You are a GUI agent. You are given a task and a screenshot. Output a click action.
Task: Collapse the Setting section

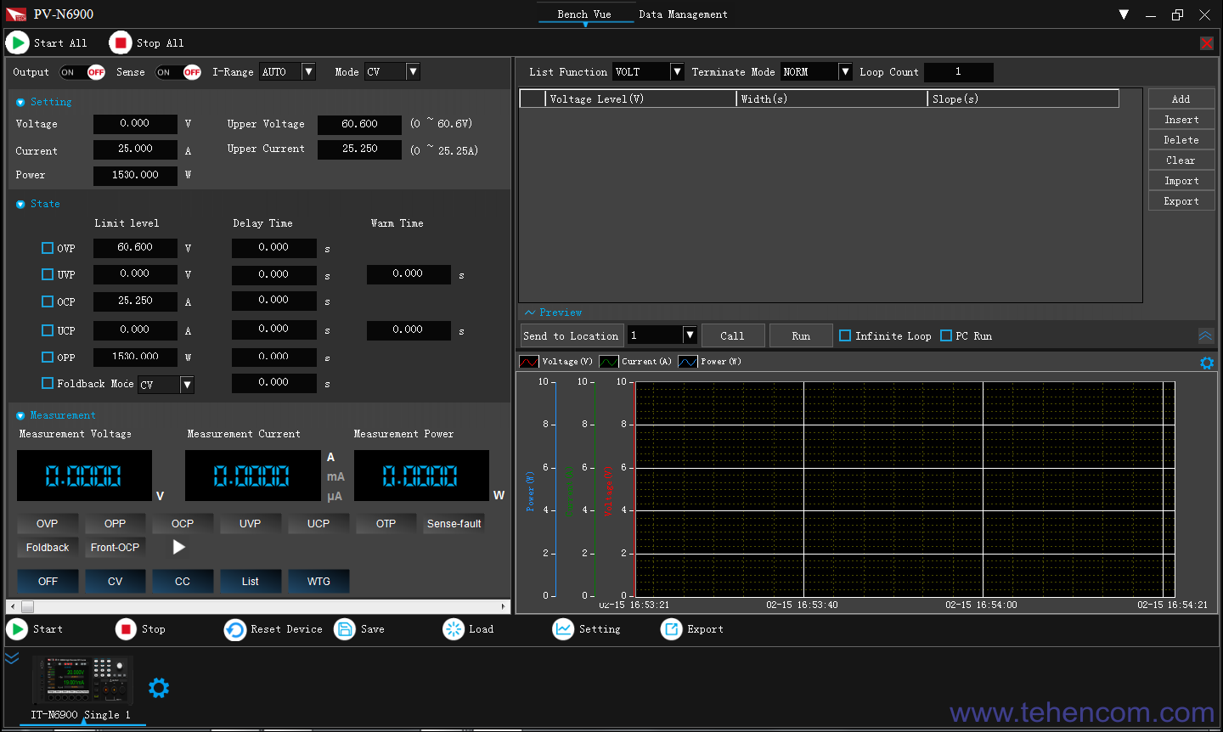point(20,102)
